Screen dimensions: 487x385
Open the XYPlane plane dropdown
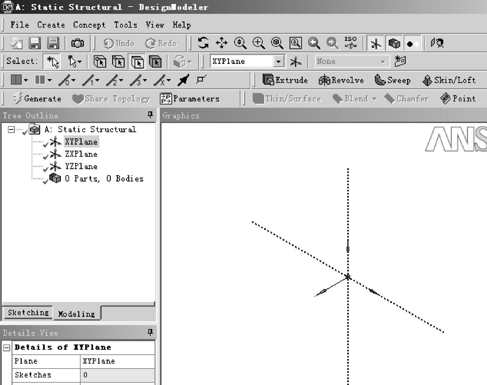click(279, 61)
